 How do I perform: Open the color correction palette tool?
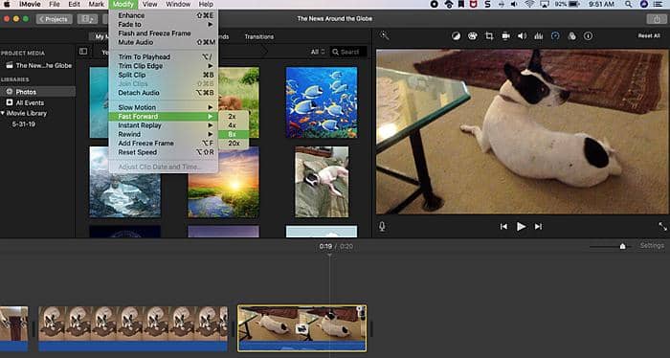[x=472, y=36]
